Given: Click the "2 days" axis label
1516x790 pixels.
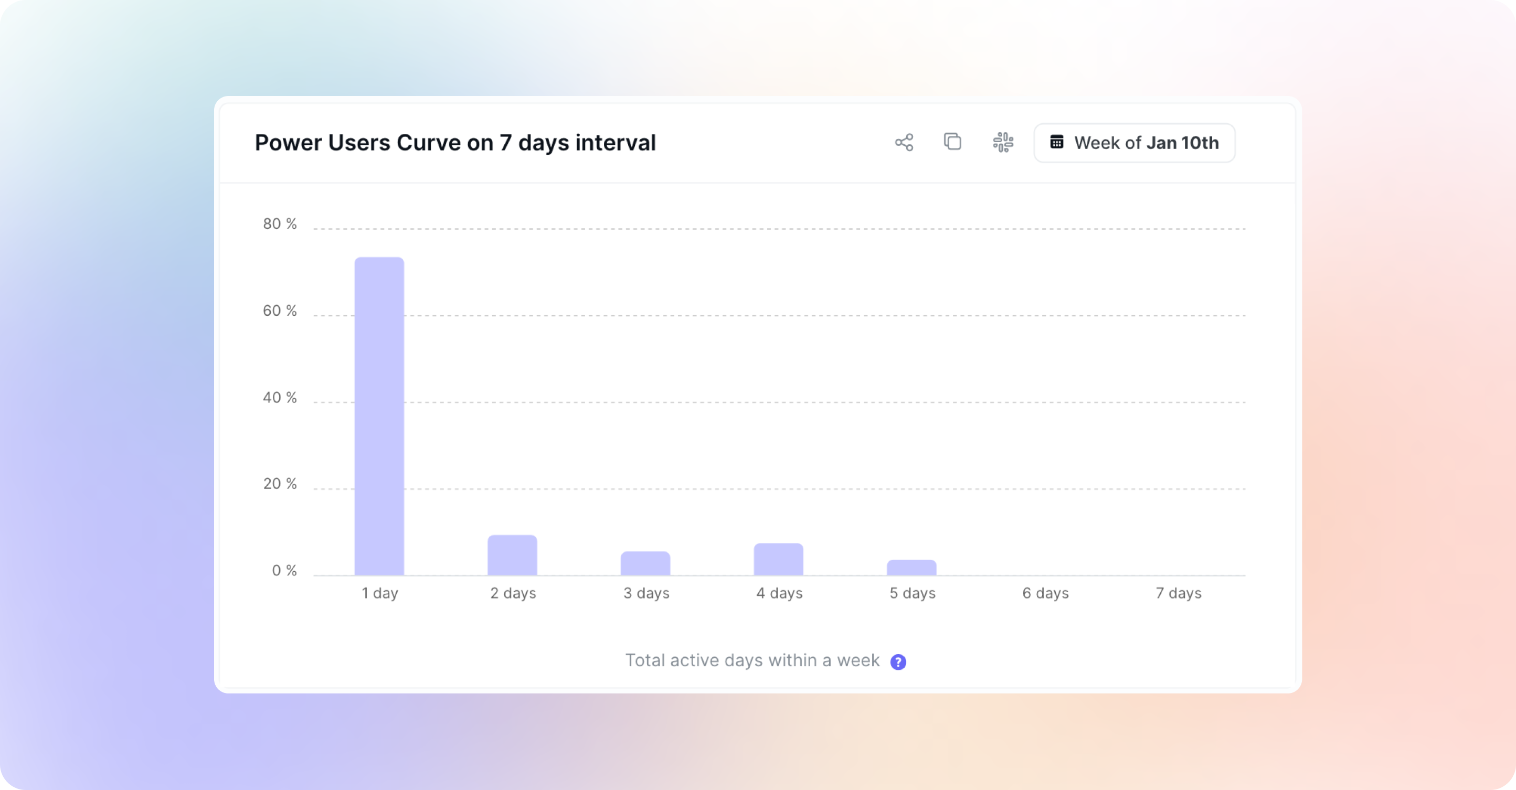Looking at the screenshot, I should tap(513, 593).
